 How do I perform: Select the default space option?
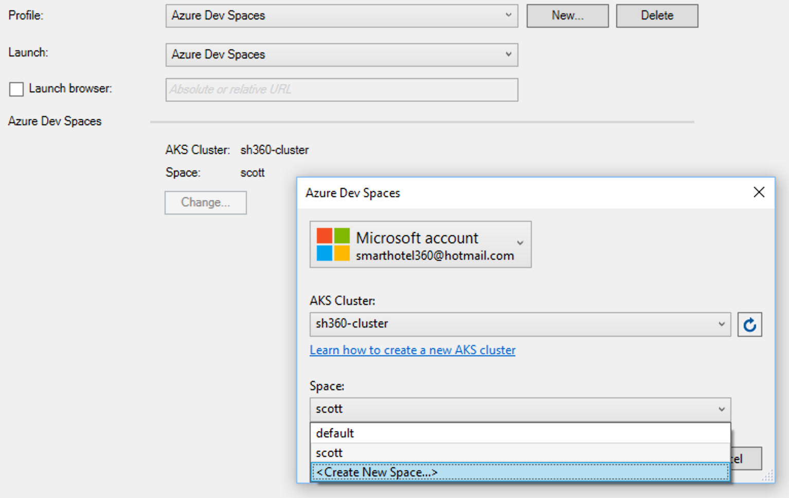pos(520,433)
